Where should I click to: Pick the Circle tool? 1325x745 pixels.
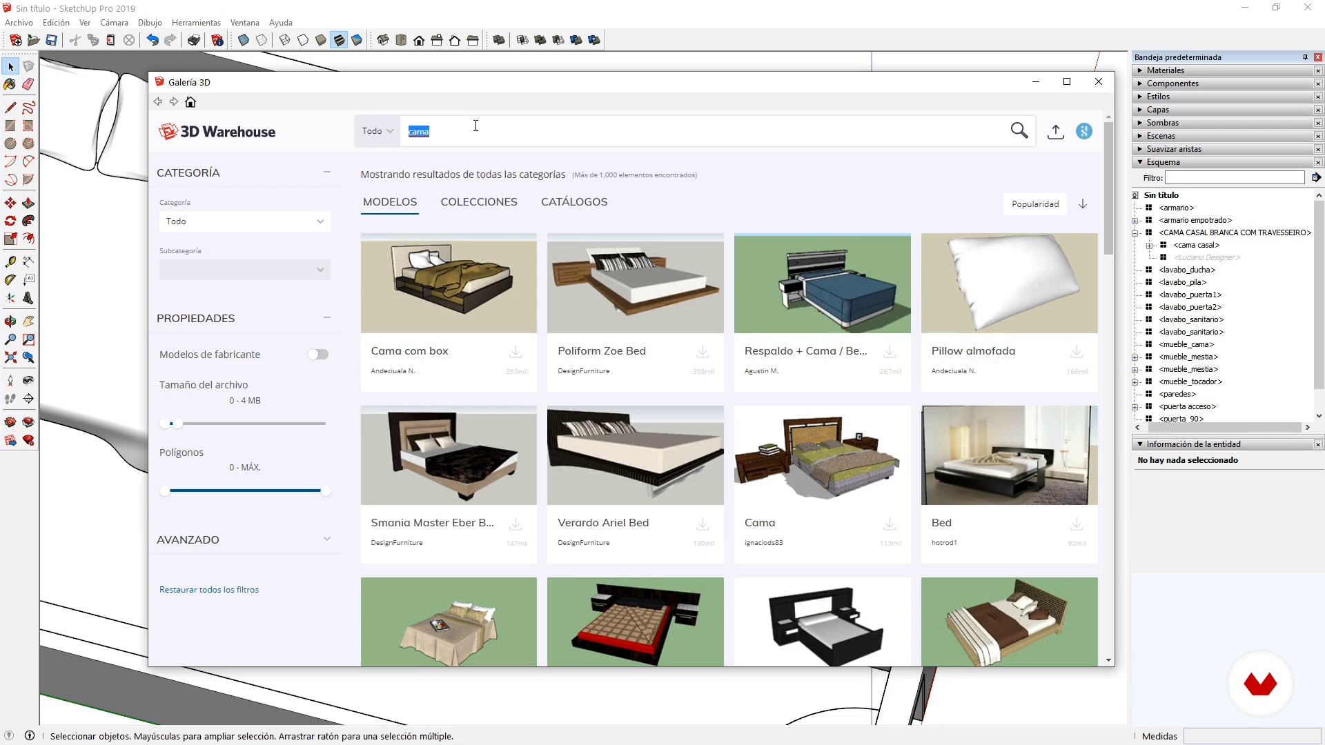click(10, 143)
